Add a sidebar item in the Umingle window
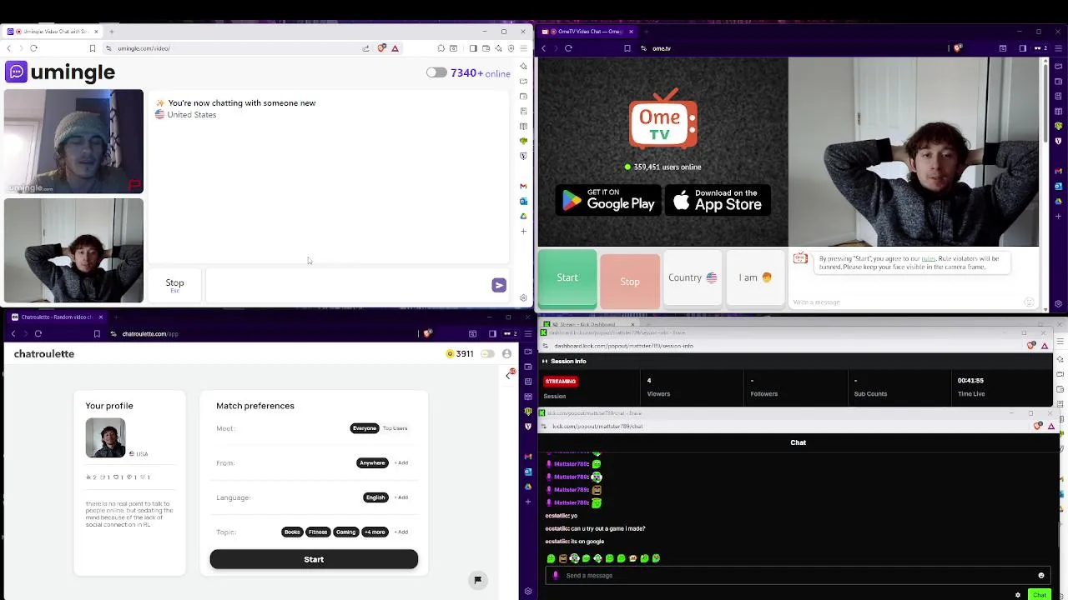 (523, 231)
